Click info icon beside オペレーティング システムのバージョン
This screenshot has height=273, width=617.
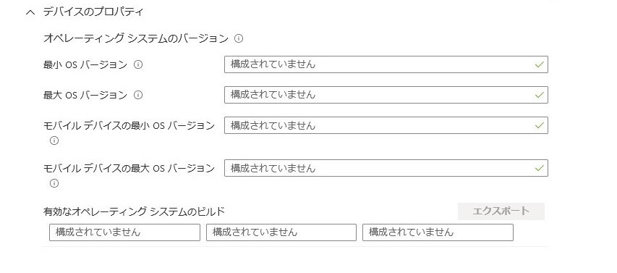[239, 38]
